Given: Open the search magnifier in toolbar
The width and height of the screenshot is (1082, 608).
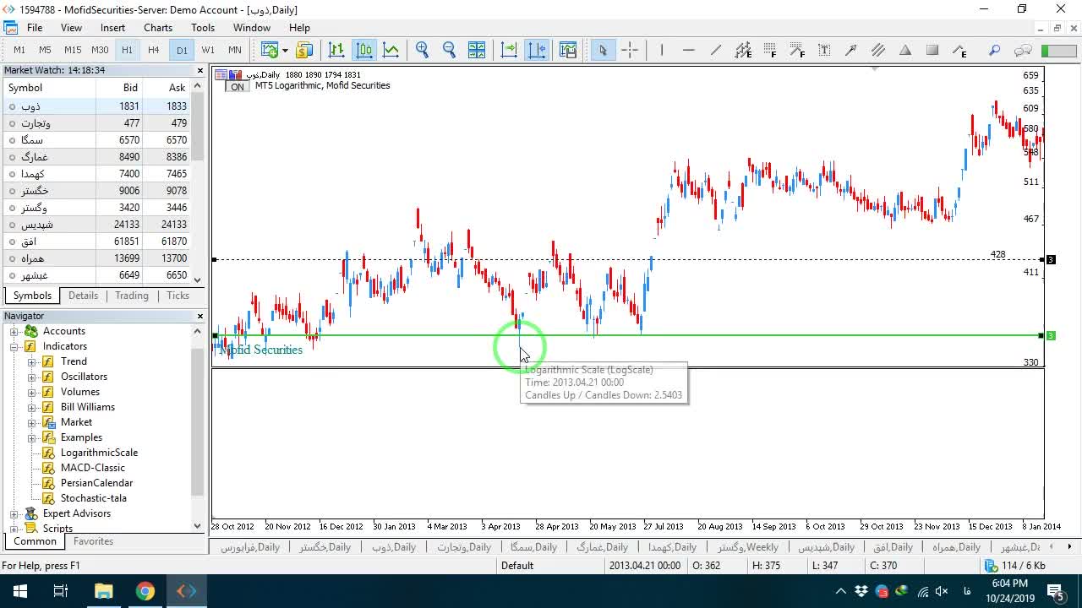Looking at the screenshot, I should click(x=995, y=50).
